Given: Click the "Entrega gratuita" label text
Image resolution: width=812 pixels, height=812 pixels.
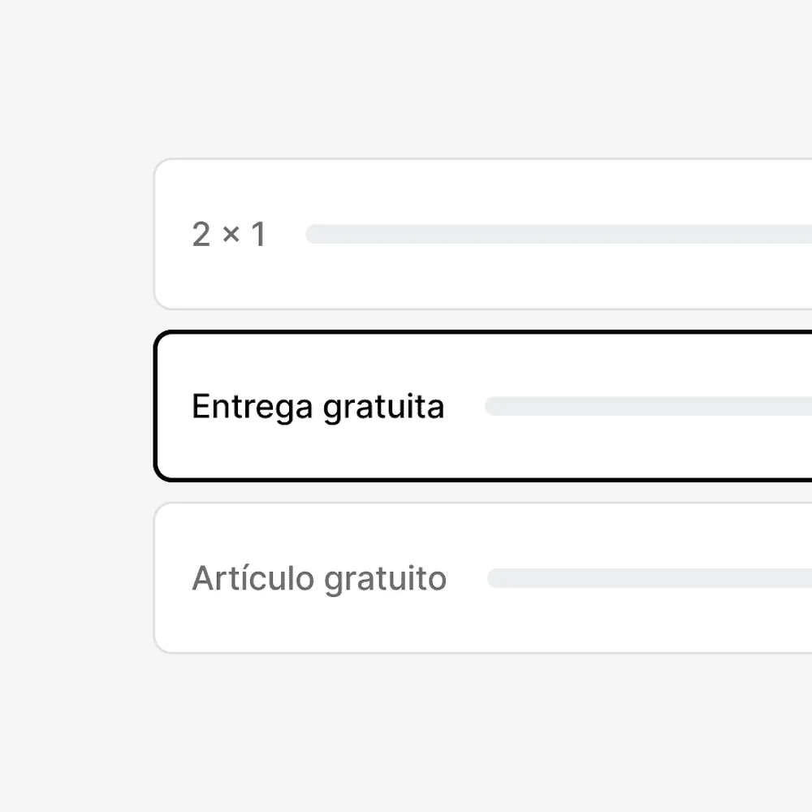Looking at the screenshot, I should pyautogui.click(x=317, y=407).
